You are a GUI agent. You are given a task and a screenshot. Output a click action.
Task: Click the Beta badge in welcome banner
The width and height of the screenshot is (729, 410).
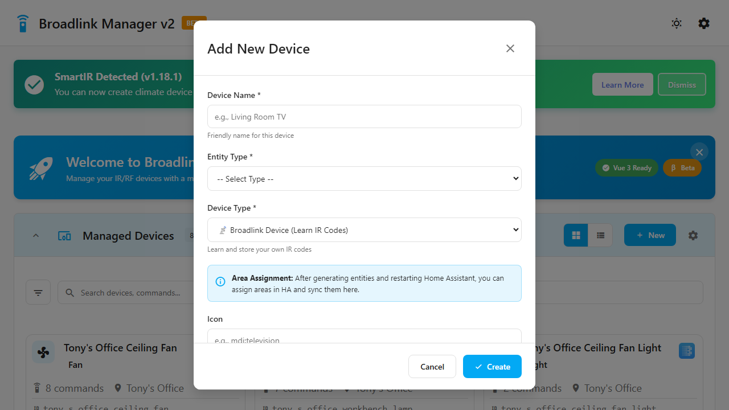pyautogui.click(x=682, y=167)
